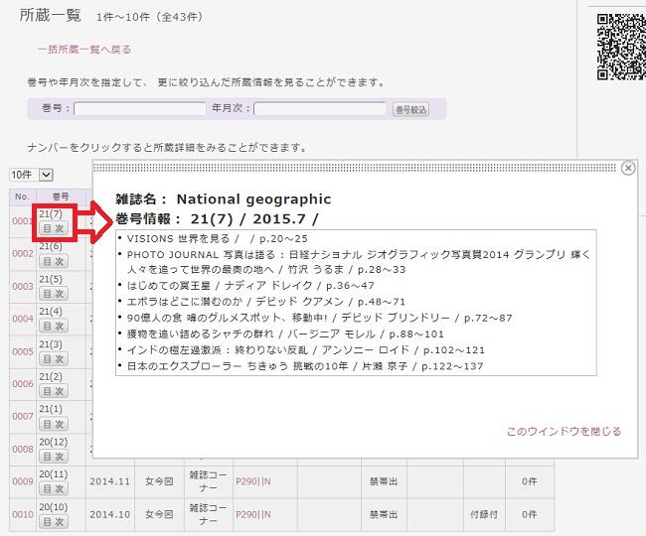The image size is (646, 536).
Task: Open call number P290||N in 2014.11 row
Action: tap(253, 481)
